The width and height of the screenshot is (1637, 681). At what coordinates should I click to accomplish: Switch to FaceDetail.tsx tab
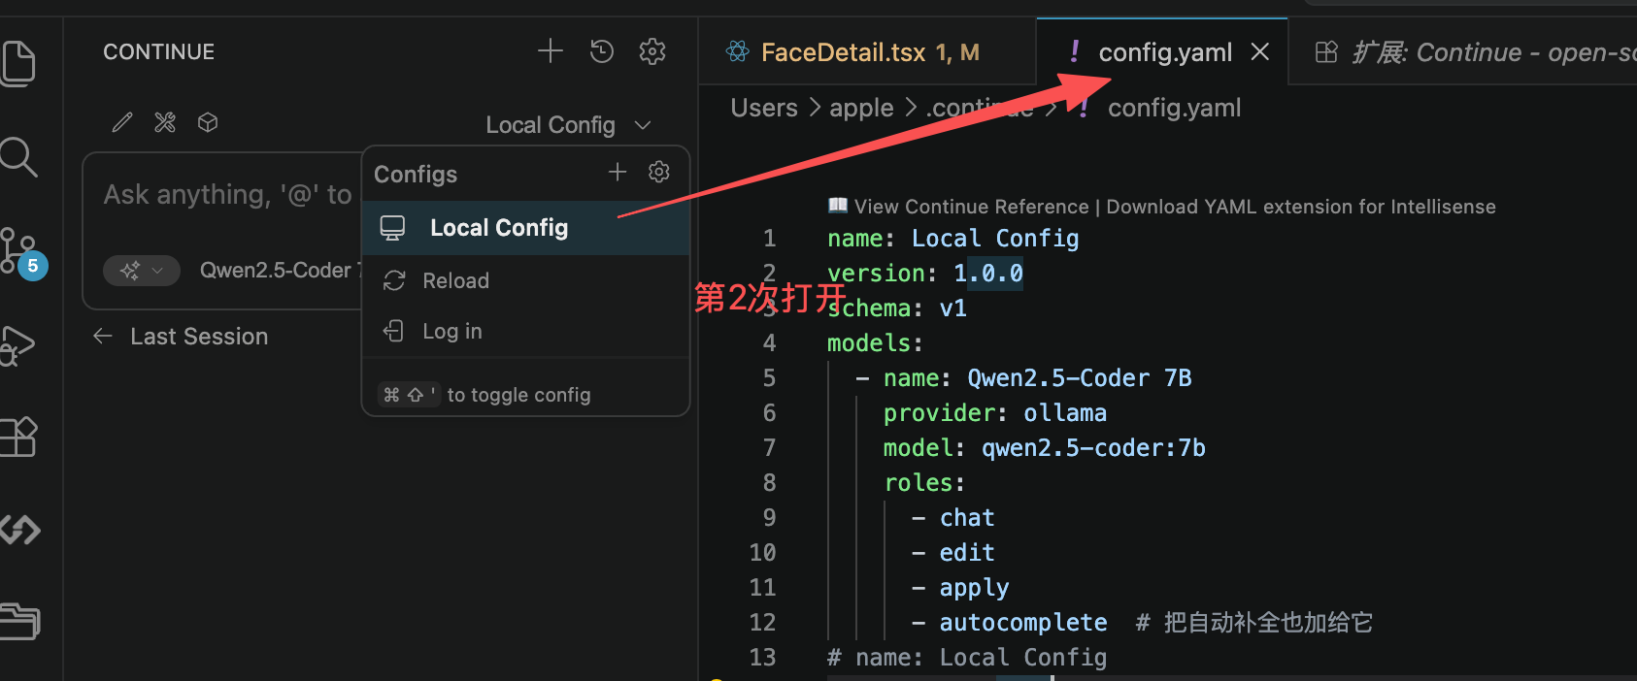click(867, 52)
